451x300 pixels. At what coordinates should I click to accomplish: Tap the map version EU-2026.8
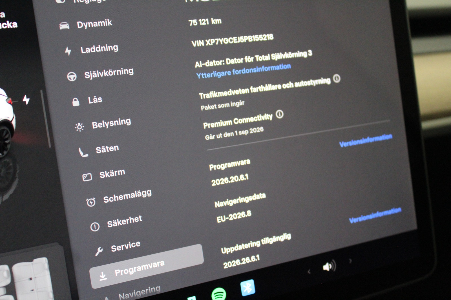[234, 216]
